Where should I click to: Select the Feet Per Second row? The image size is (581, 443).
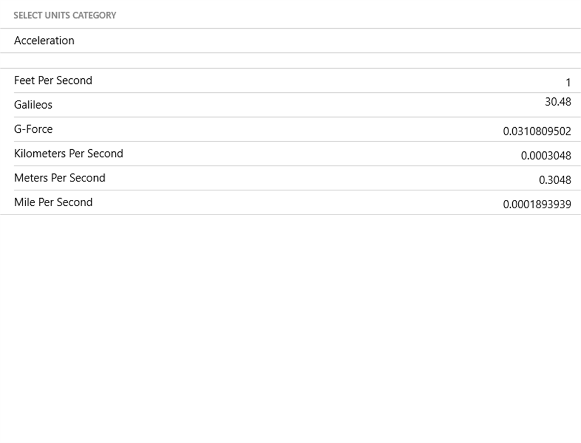(x=290, y=80)
